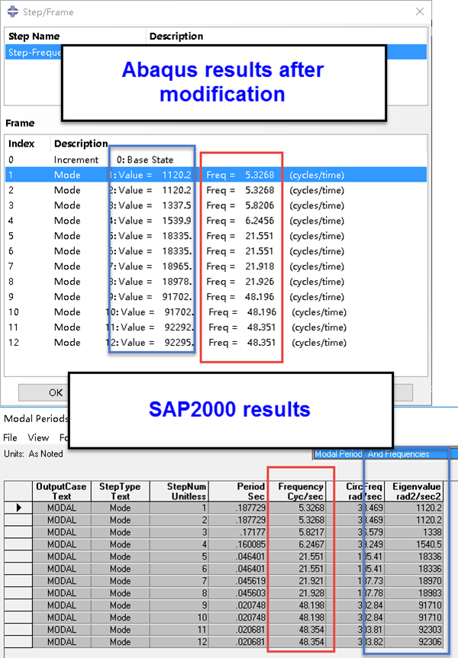Viewport: 458px width, 658px height.
Task: Click Eigenvalue cell 18983
Action: click(414, 593)
